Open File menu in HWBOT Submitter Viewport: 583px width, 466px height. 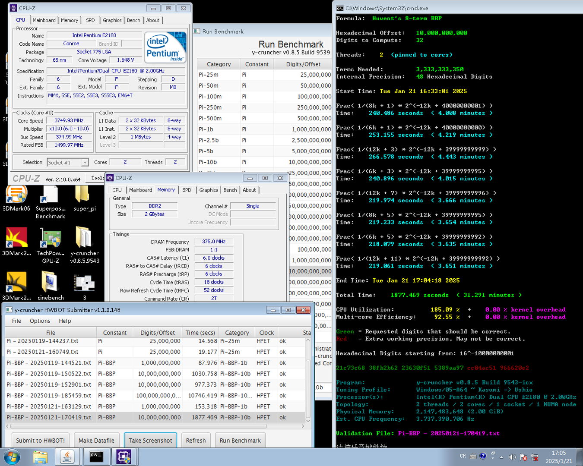tap(16, 321)
